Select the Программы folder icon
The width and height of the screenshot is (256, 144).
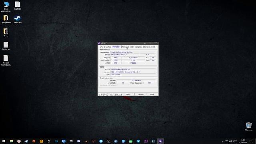pyautogui.click(x=6, y=19)
